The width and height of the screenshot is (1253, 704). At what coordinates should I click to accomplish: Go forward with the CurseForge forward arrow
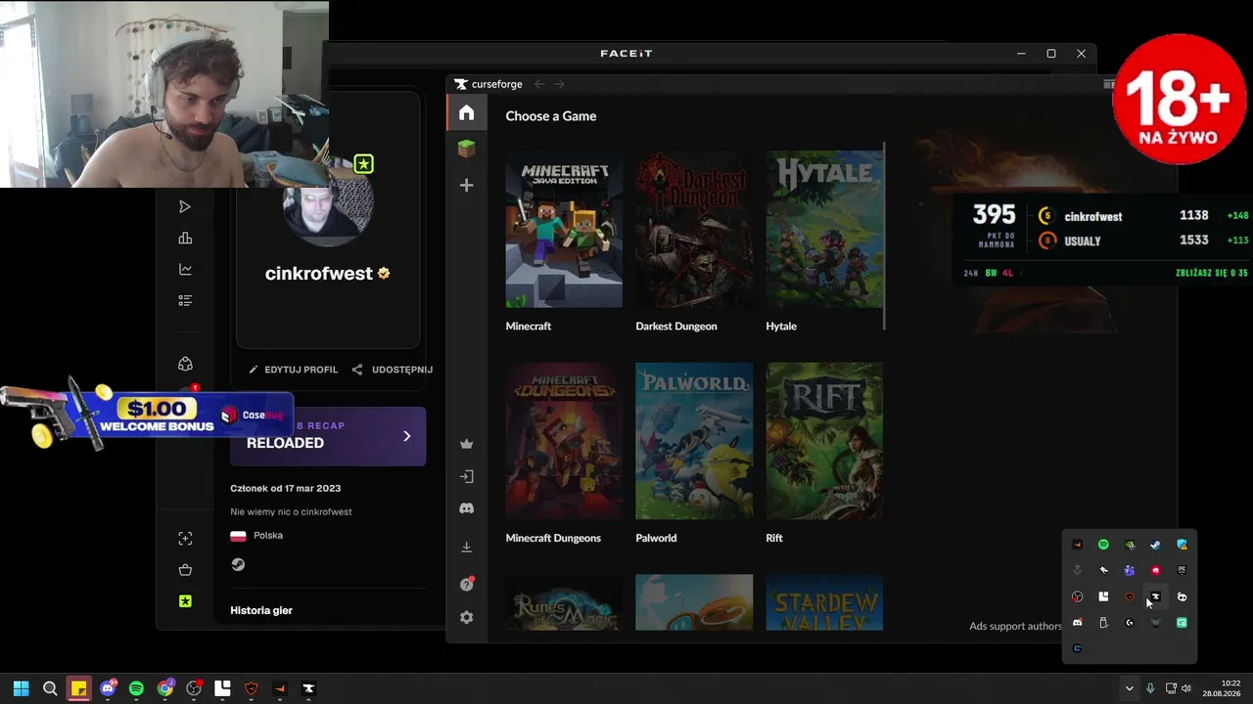click(x=559, y=84)
